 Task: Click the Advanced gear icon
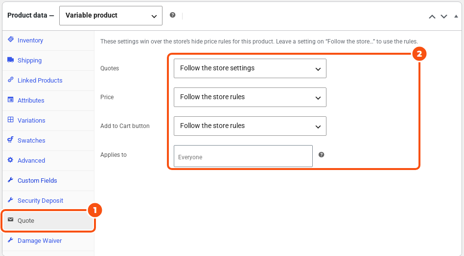[11, 160]
